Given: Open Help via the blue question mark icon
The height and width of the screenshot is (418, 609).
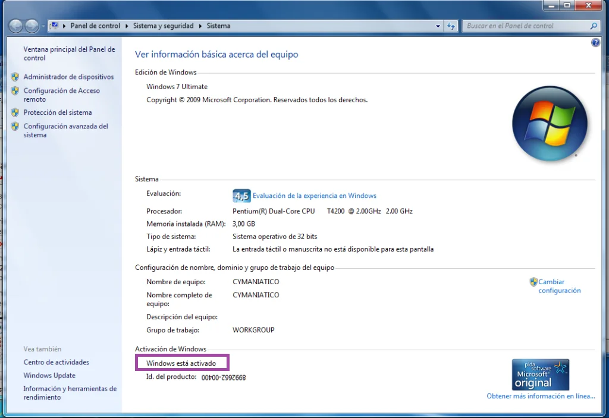Looking at the screenshot, I should [x=595, y=43].
